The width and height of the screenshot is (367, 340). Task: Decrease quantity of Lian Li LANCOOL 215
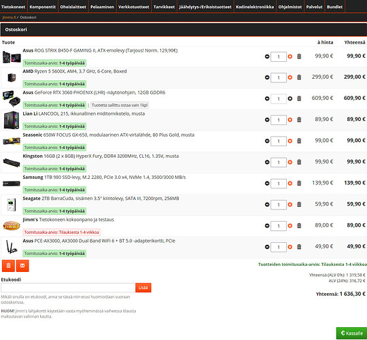(x=267, y=120)
